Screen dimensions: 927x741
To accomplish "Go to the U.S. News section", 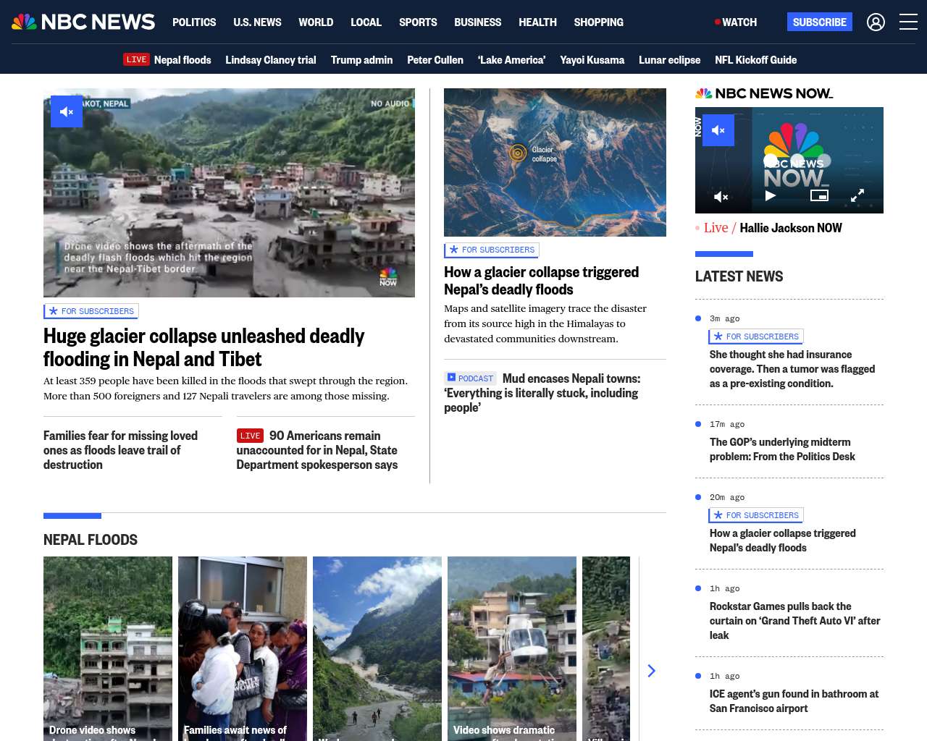I will (x=257, y=22).
